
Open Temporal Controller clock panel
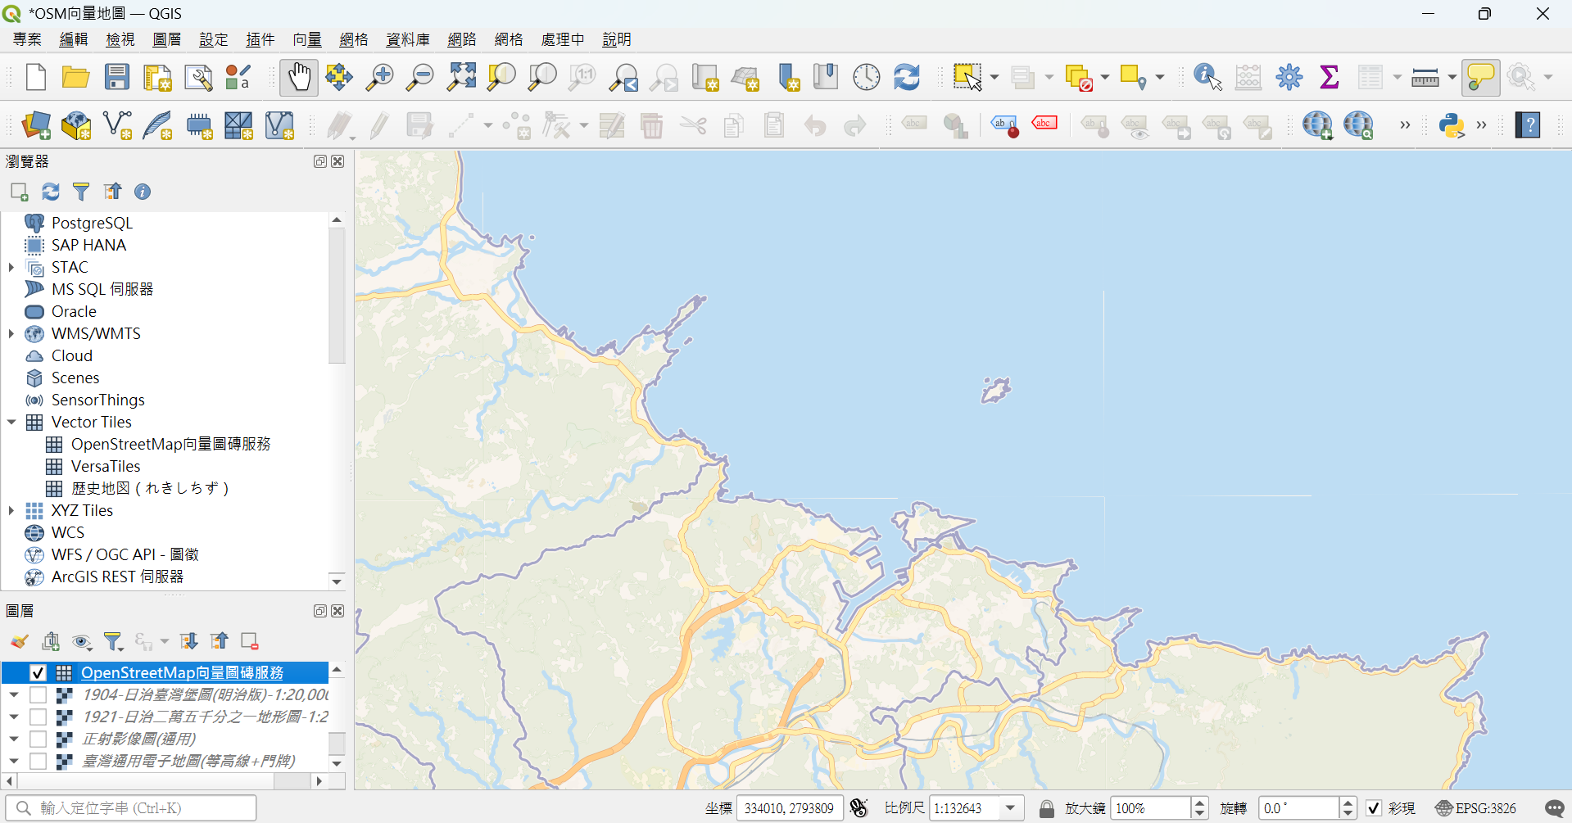[866, 78]
